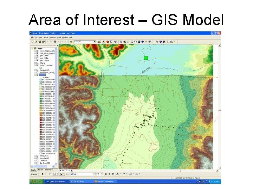Toggle the unchecked sixth layer checkbox
This screenshot has width=253, height=189.
coord(38,63)
